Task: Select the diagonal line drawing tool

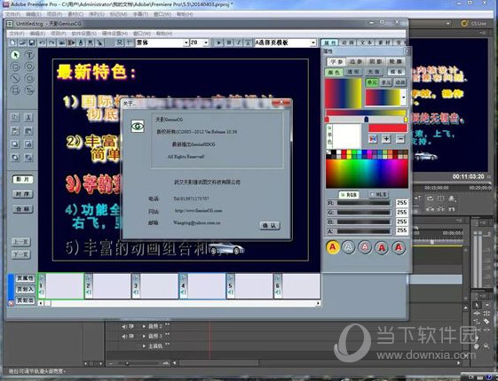Action: pyautogui.click(x=15, y=78)
